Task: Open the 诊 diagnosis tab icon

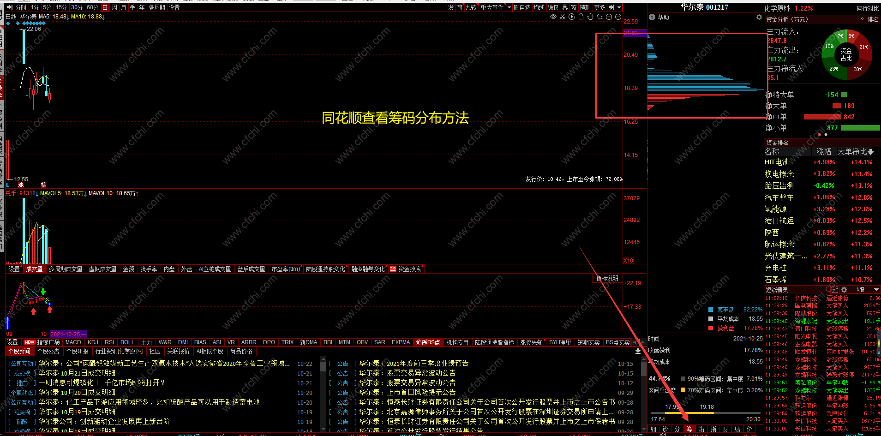Action: [x=665, y=429]
